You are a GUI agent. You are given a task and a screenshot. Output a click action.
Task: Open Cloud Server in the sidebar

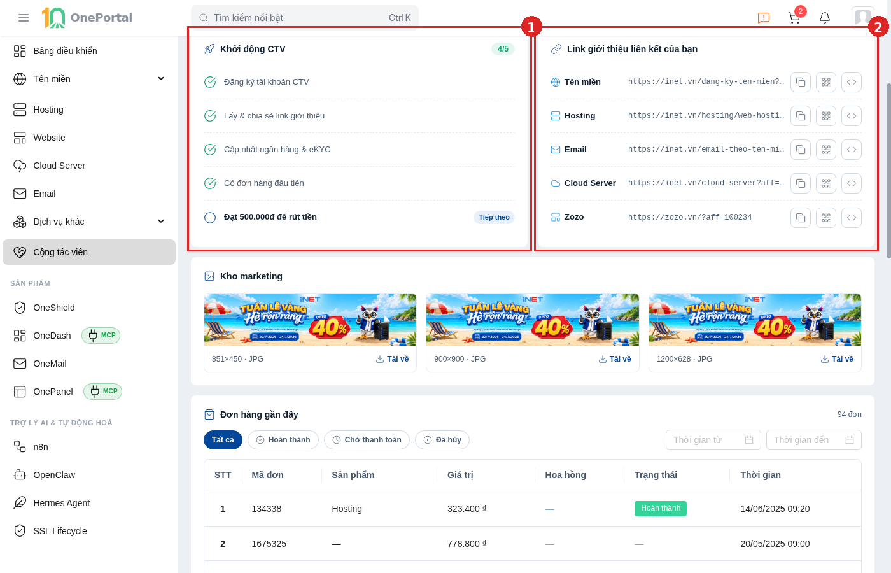coord(89,166)
